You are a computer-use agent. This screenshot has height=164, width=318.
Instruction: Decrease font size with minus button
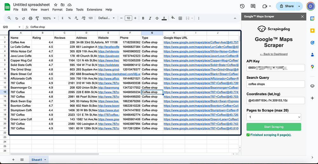coord(121,18)
